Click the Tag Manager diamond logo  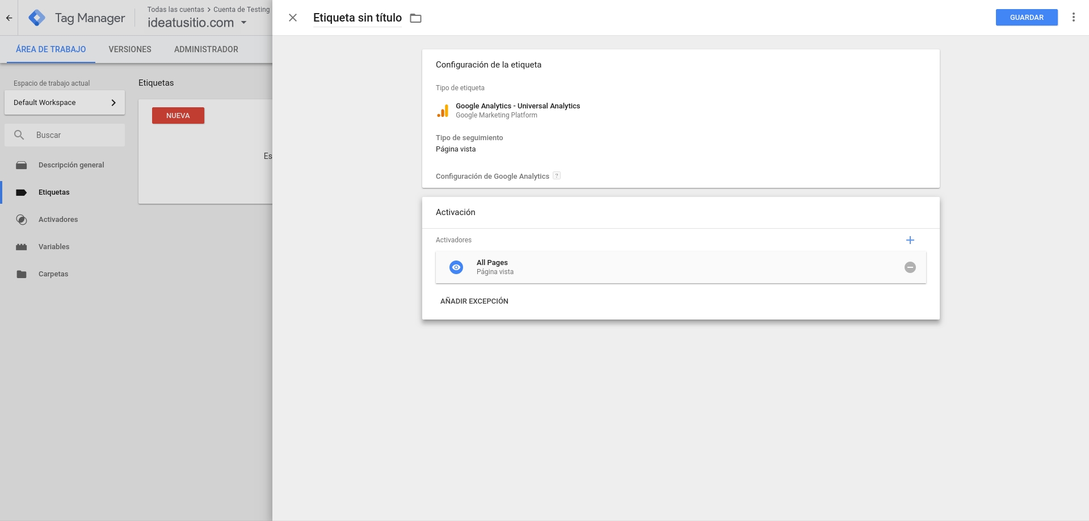point(37,18)
